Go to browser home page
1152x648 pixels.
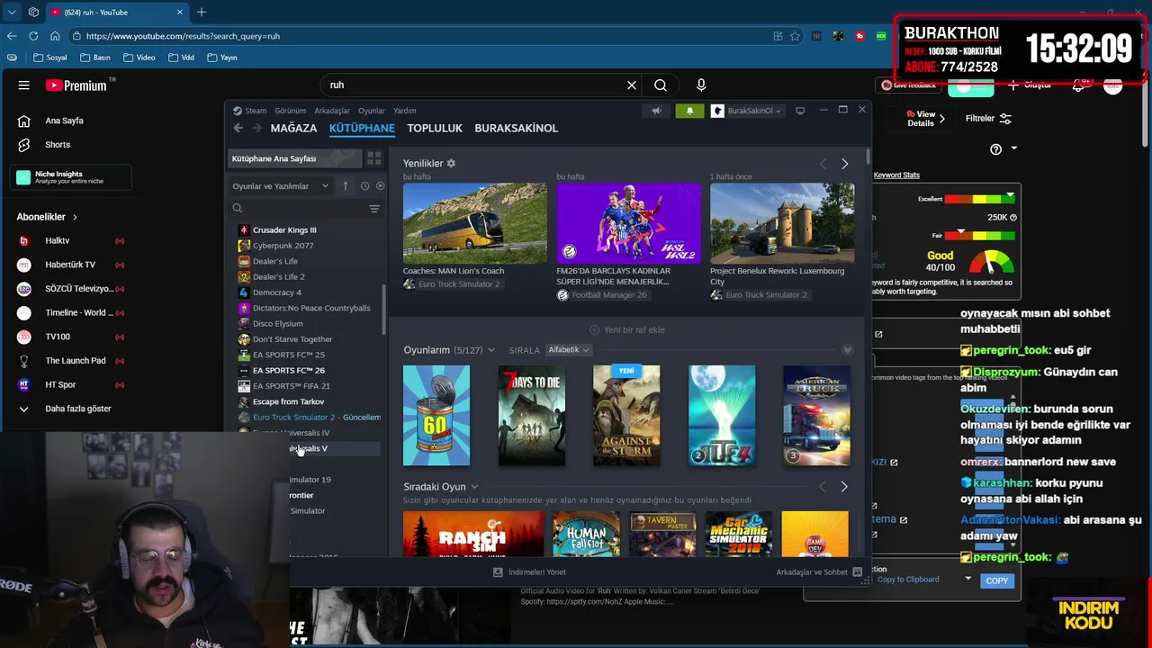[55, 36]
